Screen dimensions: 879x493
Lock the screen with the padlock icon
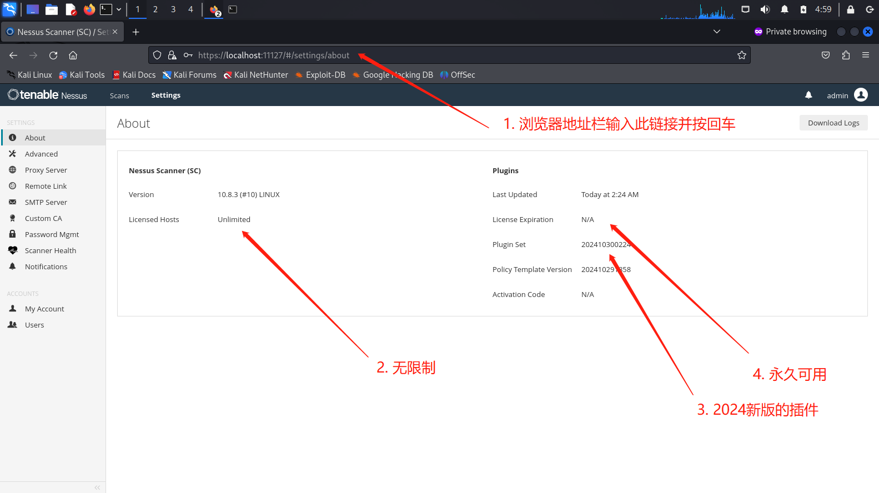[x=851, y=9]
